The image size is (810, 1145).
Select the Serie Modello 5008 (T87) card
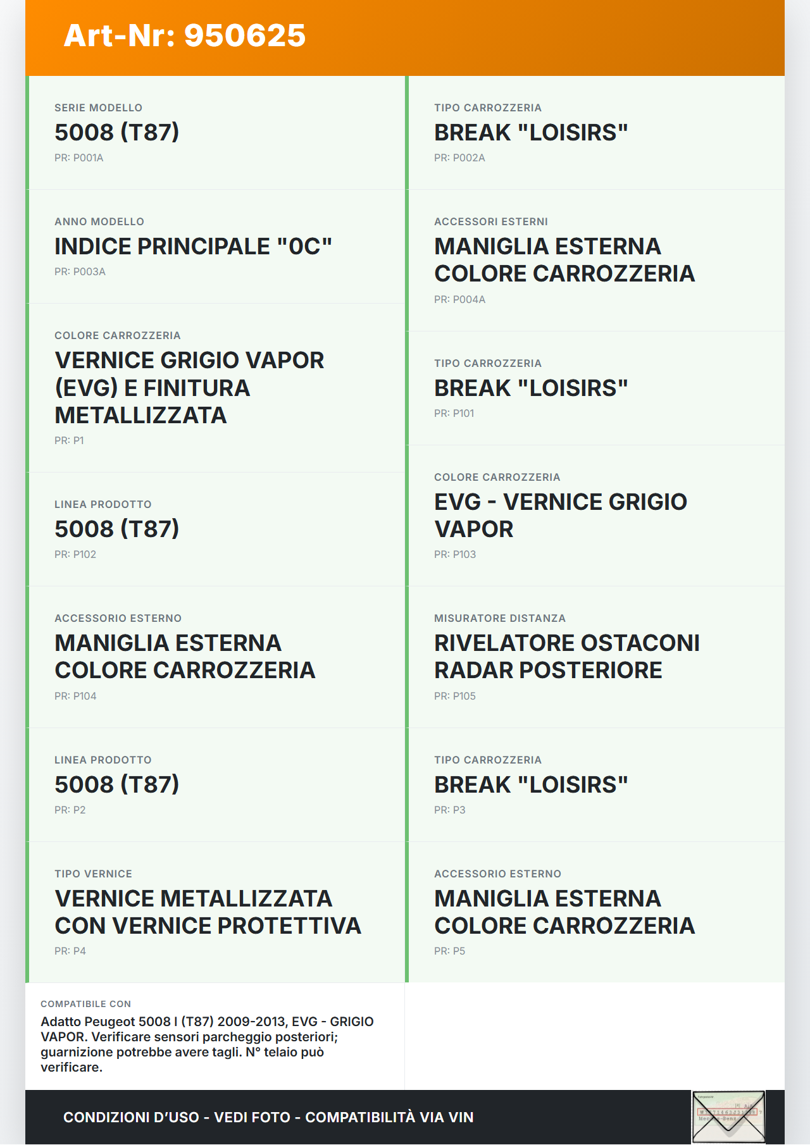tap(216, 133)
